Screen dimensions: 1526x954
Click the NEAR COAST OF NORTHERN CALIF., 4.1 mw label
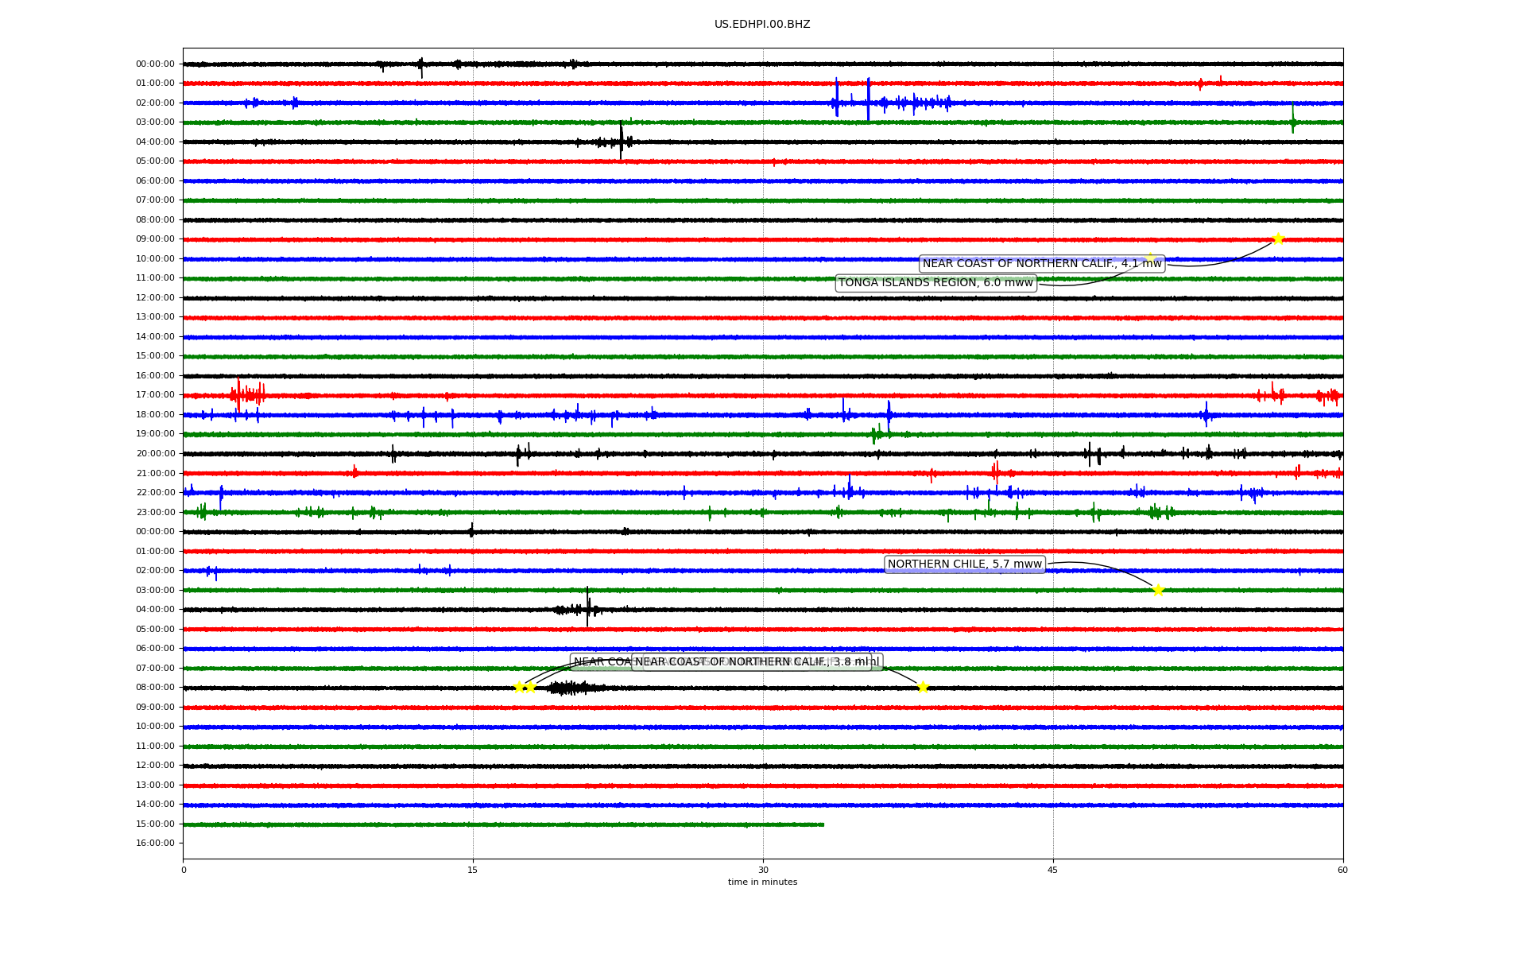click(x=1042, y=264)
